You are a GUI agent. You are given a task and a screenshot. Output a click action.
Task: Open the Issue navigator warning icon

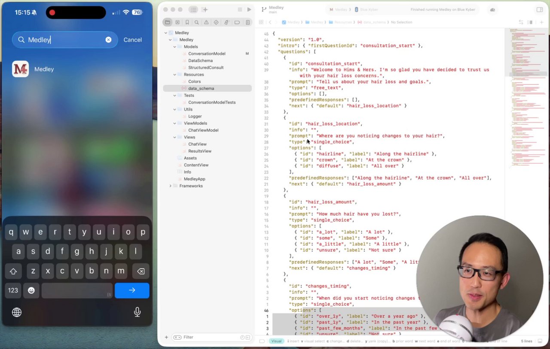(207, 22)
